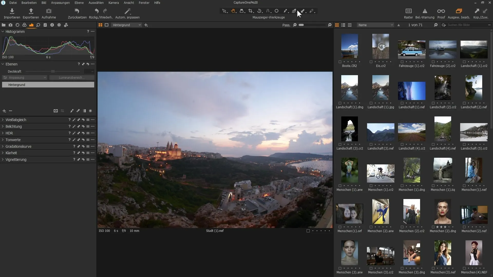This screenshot has height=277, width=493.
Task: Pick the keystone correction tool
Action: [268, 11]
